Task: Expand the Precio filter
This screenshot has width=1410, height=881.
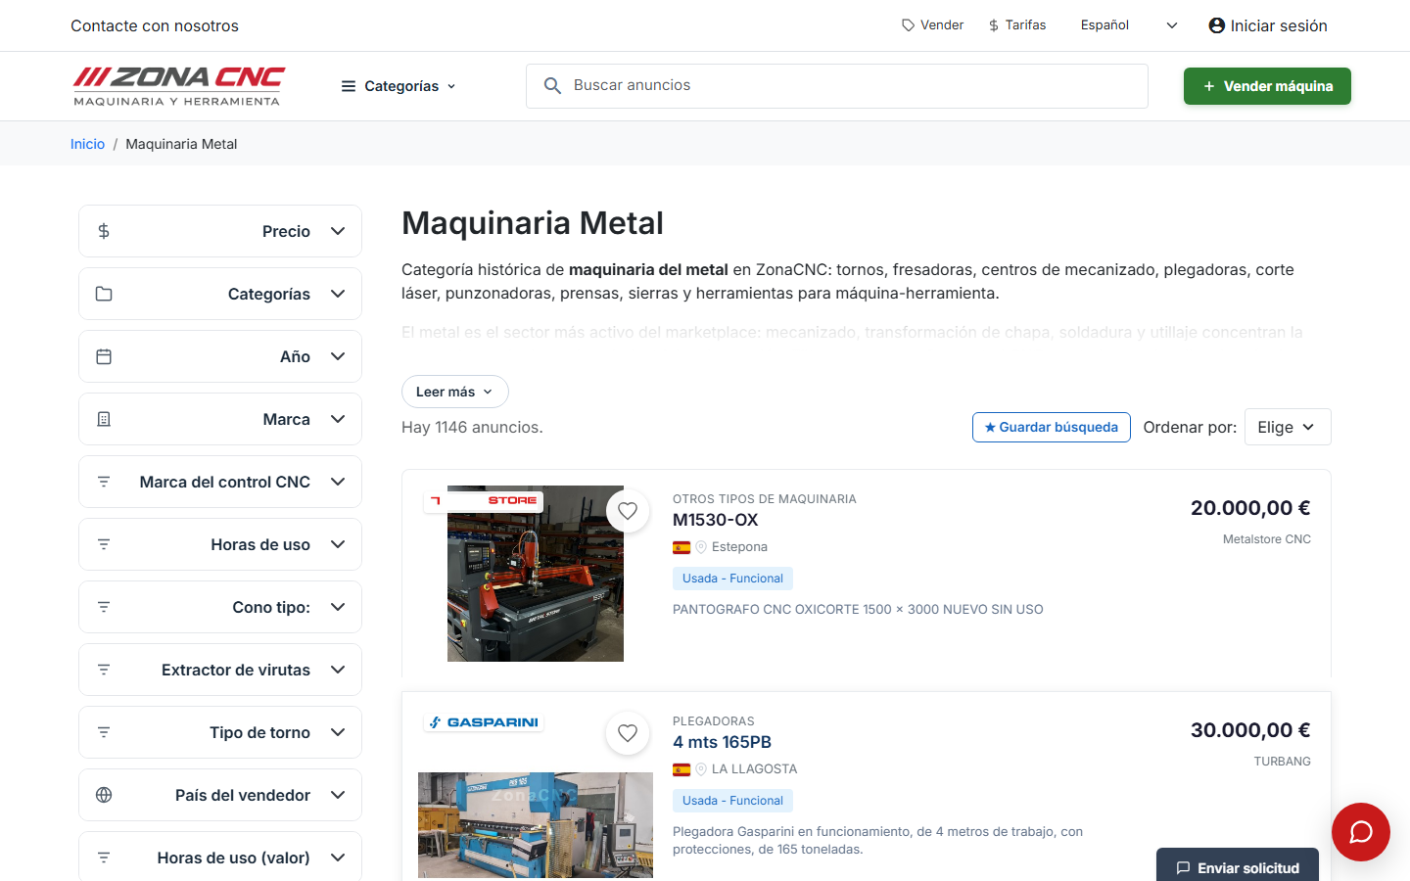Action: (x=220, y=231)
